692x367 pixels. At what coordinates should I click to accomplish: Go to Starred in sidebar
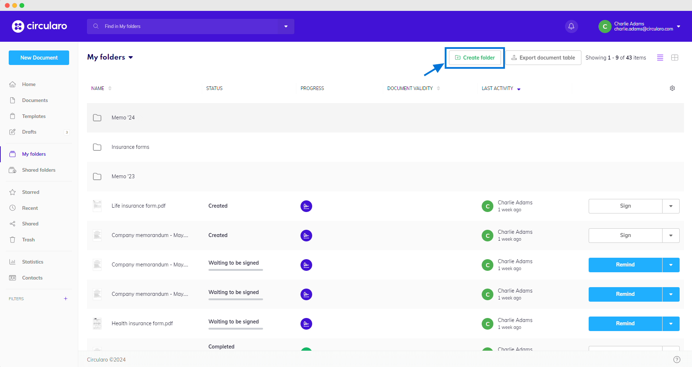[x=31, y=192]
